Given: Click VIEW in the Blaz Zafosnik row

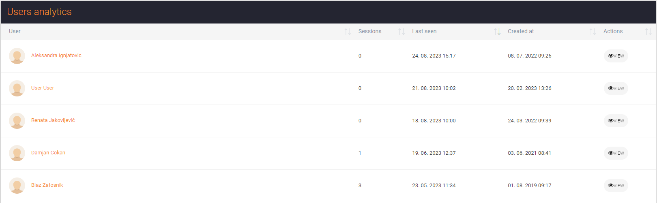Looking at the screenshot, I should pos(616,186).
